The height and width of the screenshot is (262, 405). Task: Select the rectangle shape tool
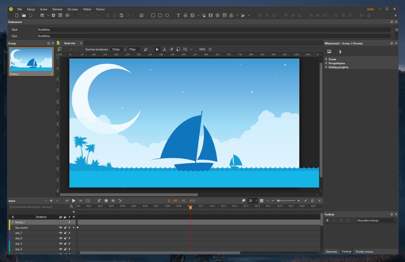[153, 15]
